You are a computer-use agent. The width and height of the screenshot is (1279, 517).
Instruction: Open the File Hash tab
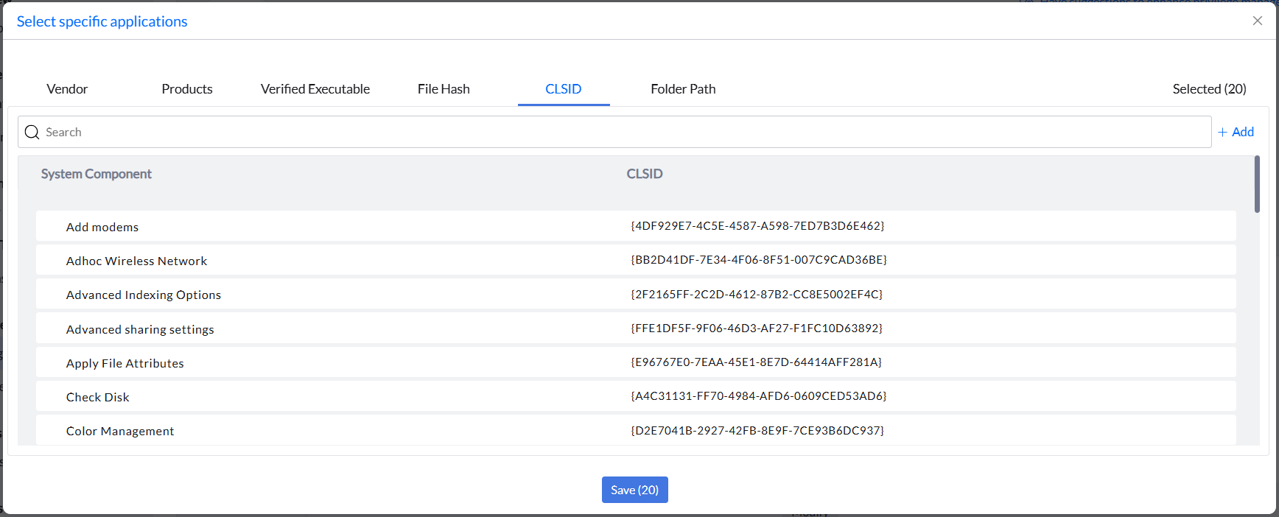pyautogui.click(x=444, y=88)
